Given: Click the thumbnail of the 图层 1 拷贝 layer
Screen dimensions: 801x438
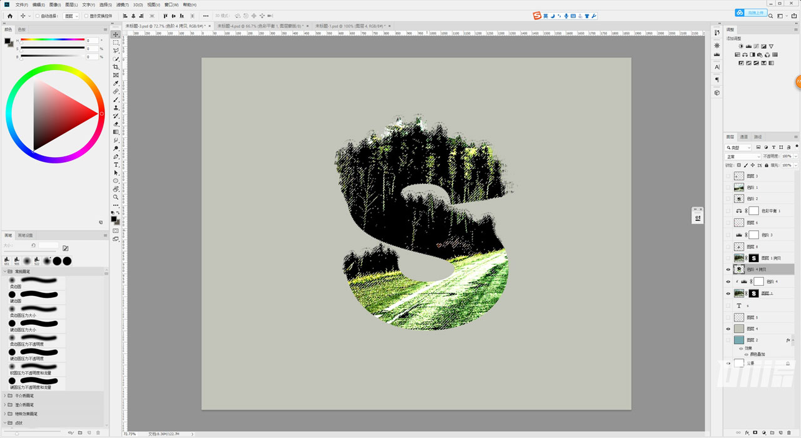Looking at the screenshot, I should click(x=738, y=257).
